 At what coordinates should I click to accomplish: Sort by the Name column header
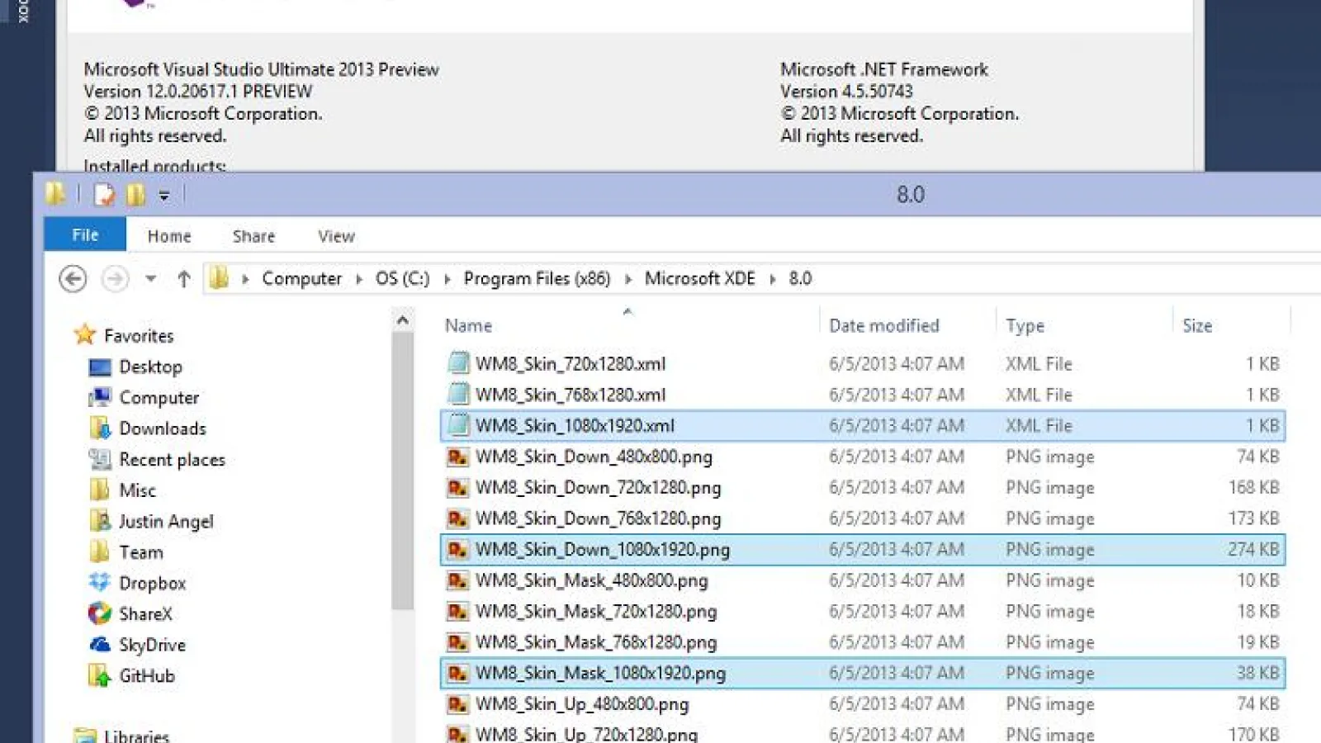(468, 326)
